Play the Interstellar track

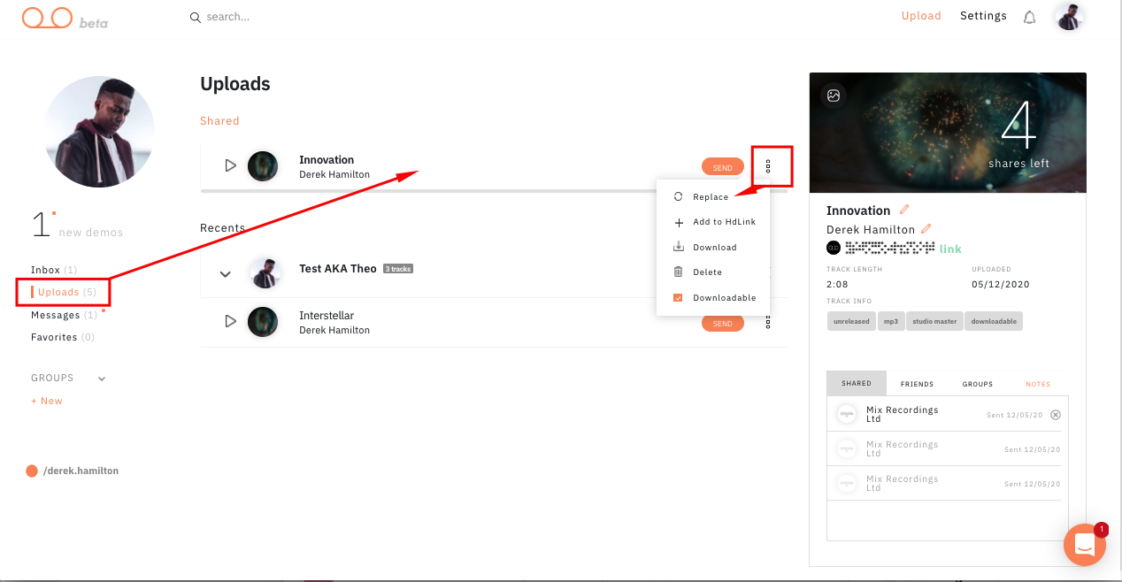click(230, 321)
